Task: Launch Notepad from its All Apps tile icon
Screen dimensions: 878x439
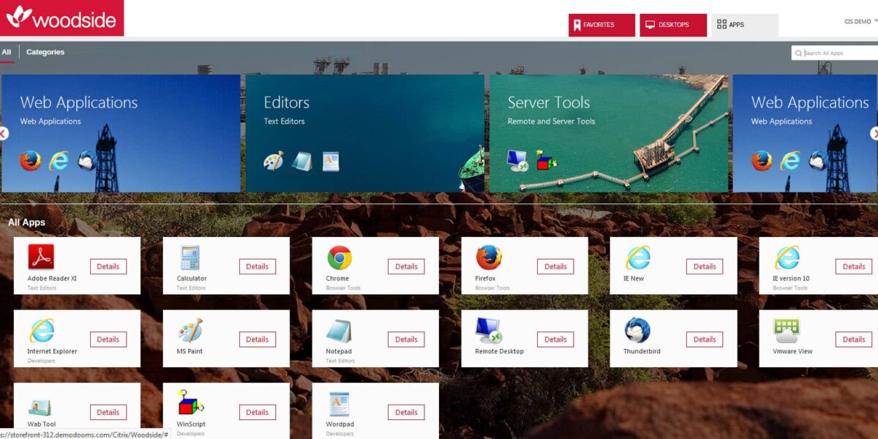Action: click(x=339, y=331)
